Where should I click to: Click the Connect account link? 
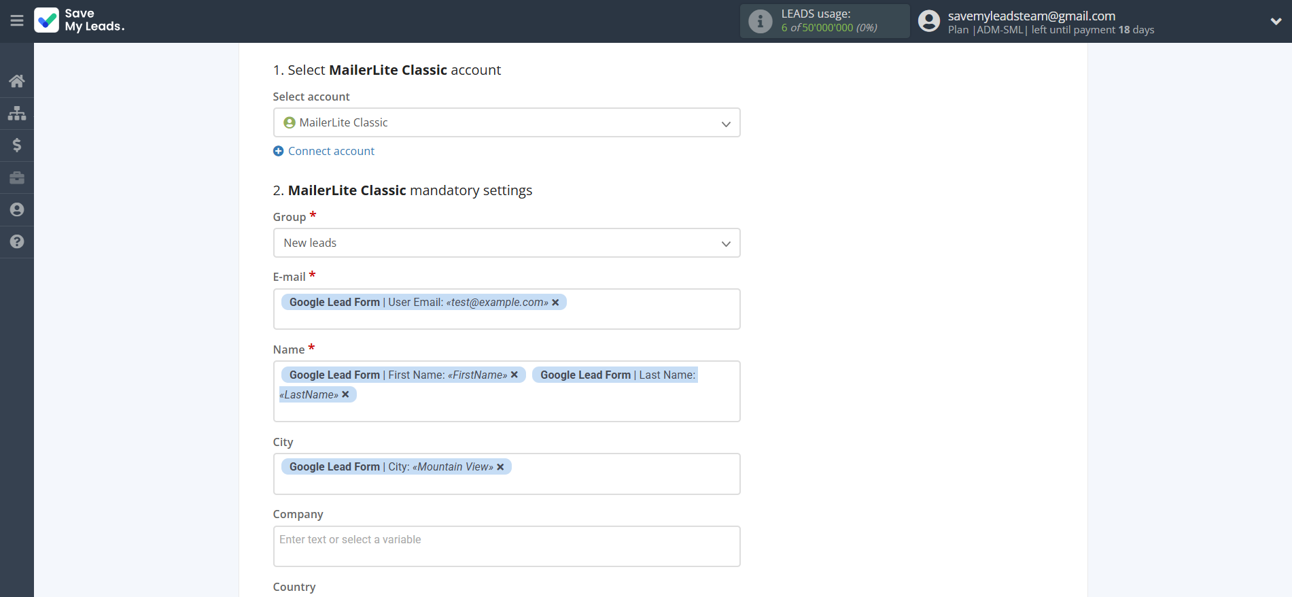tap(331, 151)
